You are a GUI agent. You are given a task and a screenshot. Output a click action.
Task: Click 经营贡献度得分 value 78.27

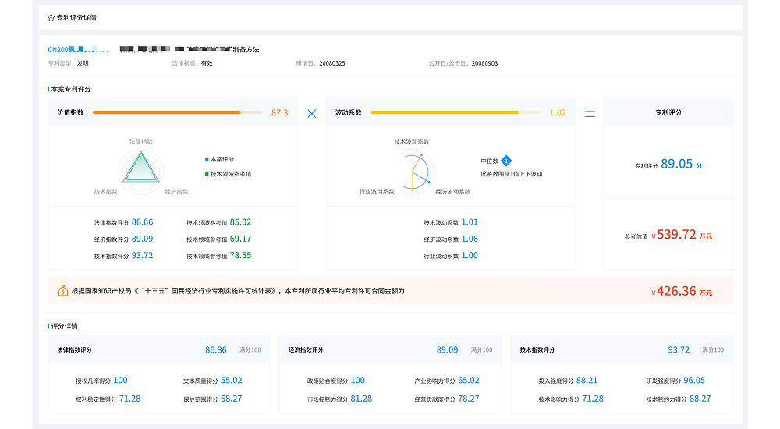pyautogui.click(x=469, y=399)
